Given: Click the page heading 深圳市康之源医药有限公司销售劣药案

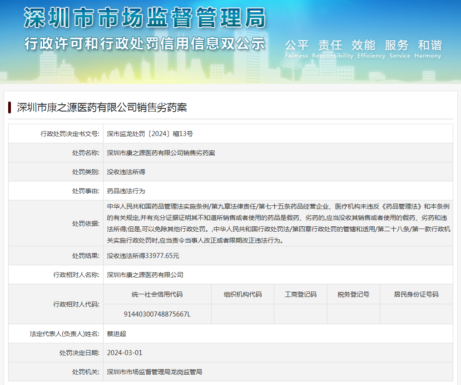Looking at the screenshot, I should 102,107.
